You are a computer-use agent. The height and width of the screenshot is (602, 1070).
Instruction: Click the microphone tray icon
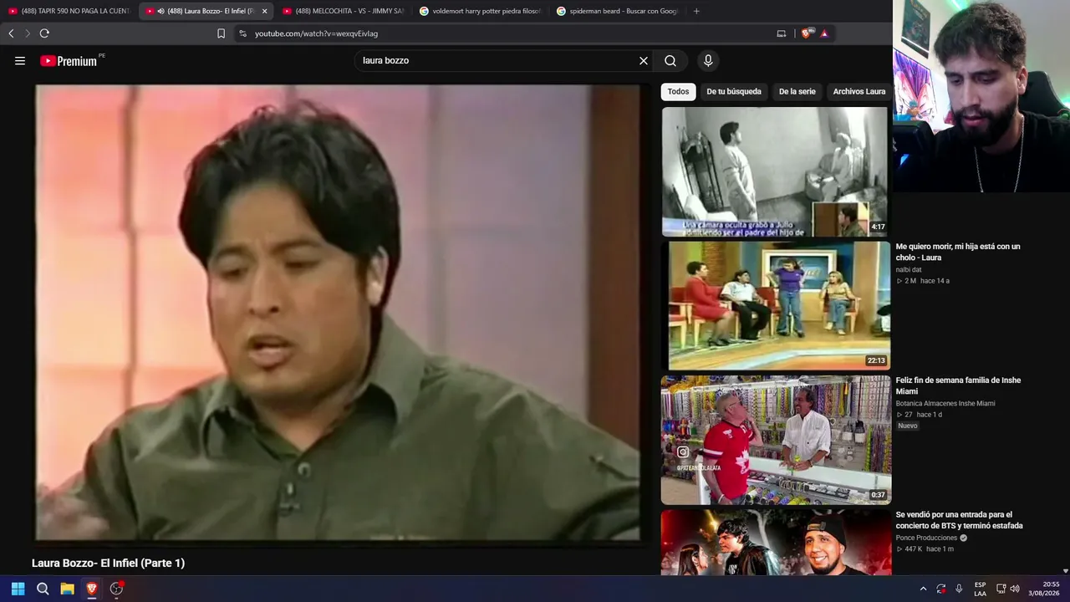959,589
